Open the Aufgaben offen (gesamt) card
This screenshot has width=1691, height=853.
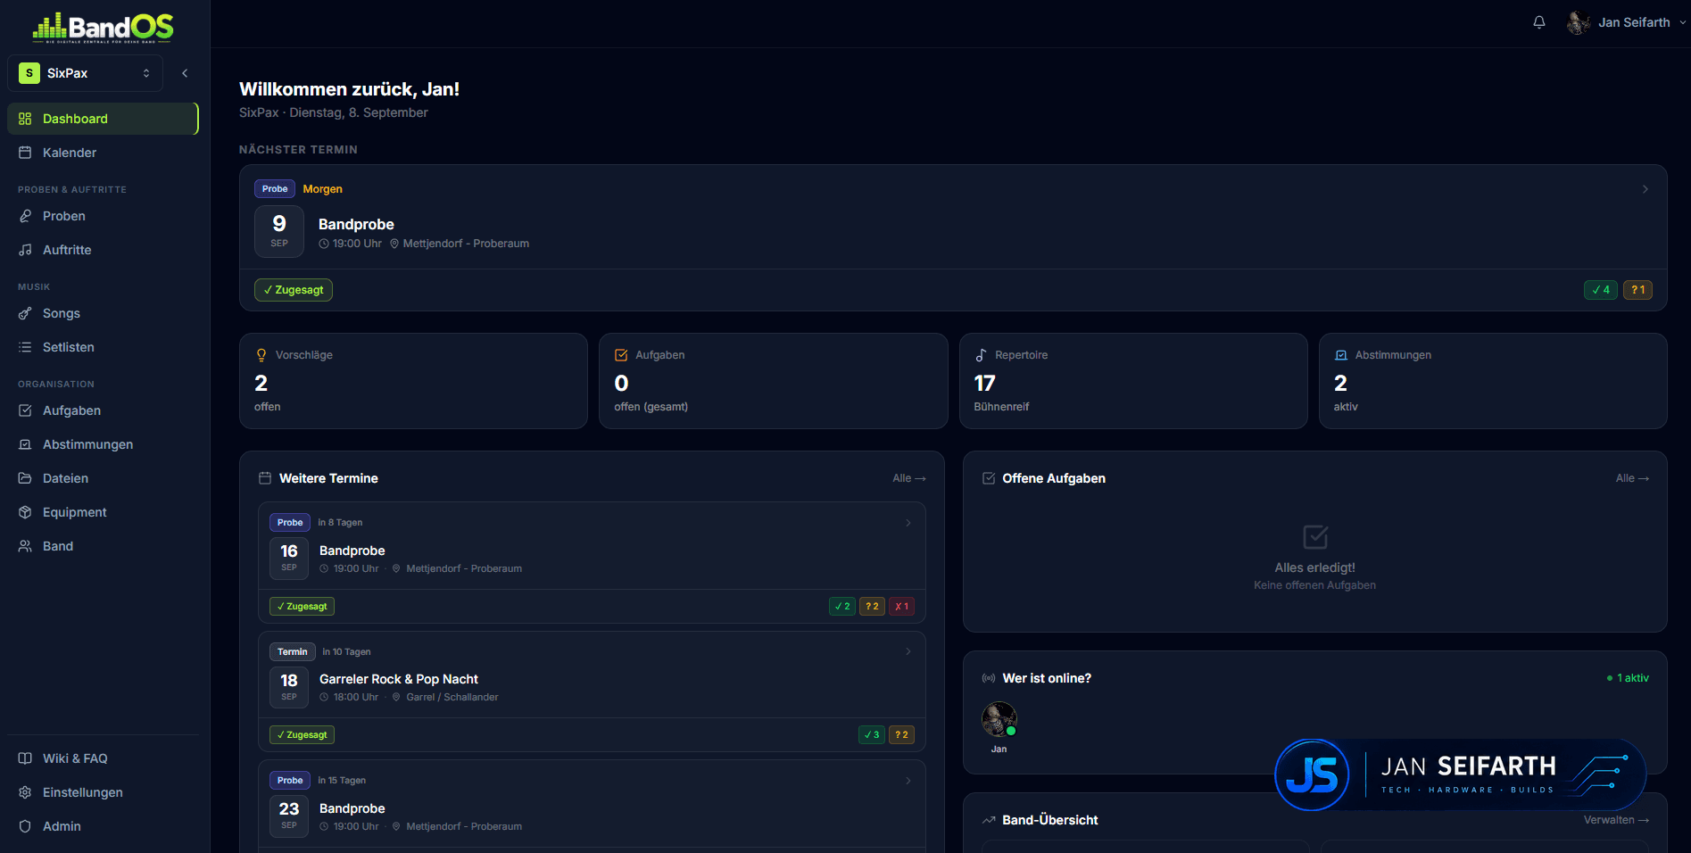[773, 381]
